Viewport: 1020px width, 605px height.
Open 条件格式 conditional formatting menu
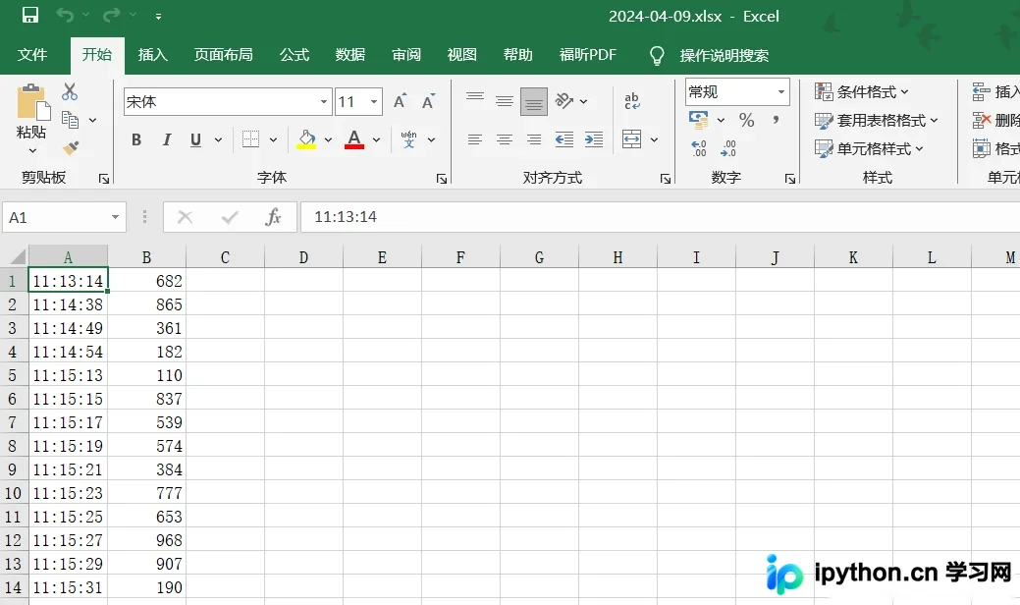pos(862,91)
